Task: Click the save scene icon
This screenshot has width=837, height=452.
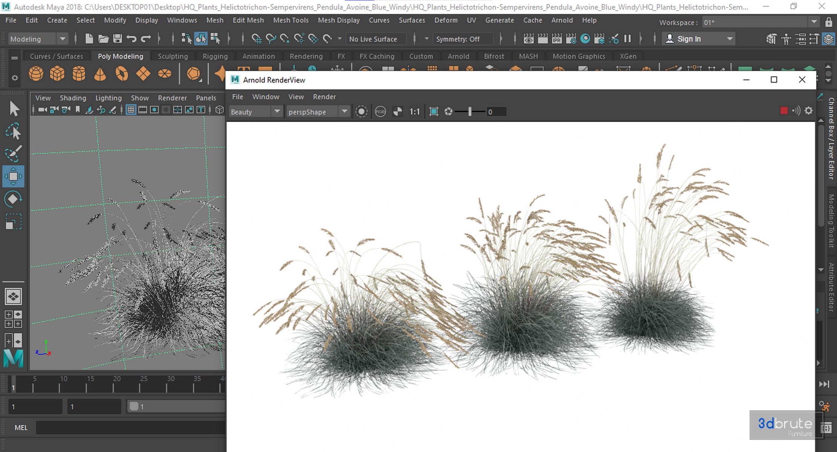Action: pyautogui.click(x=118, y=38)
